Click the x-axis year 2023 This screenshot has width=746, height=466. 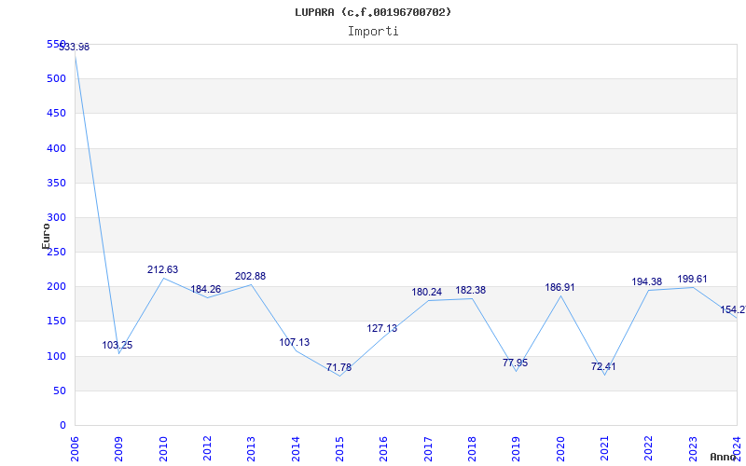click(693, 448)
